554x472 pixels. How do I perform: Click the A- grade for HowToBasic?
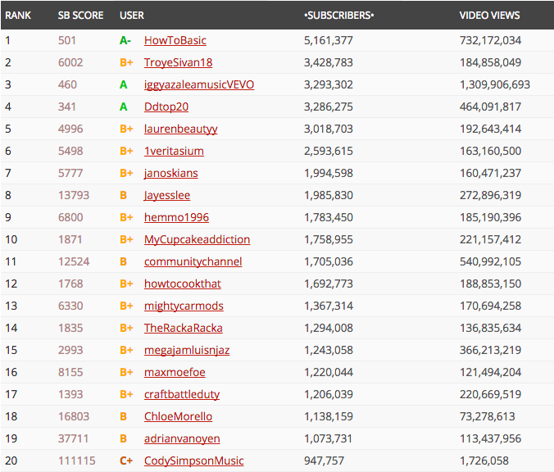tap(125, 41)
